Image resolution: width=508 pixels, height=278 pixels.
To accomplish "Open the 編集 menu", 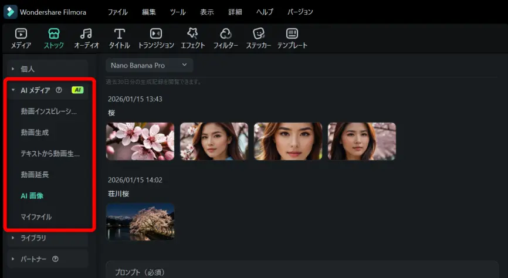I will 149,12.
